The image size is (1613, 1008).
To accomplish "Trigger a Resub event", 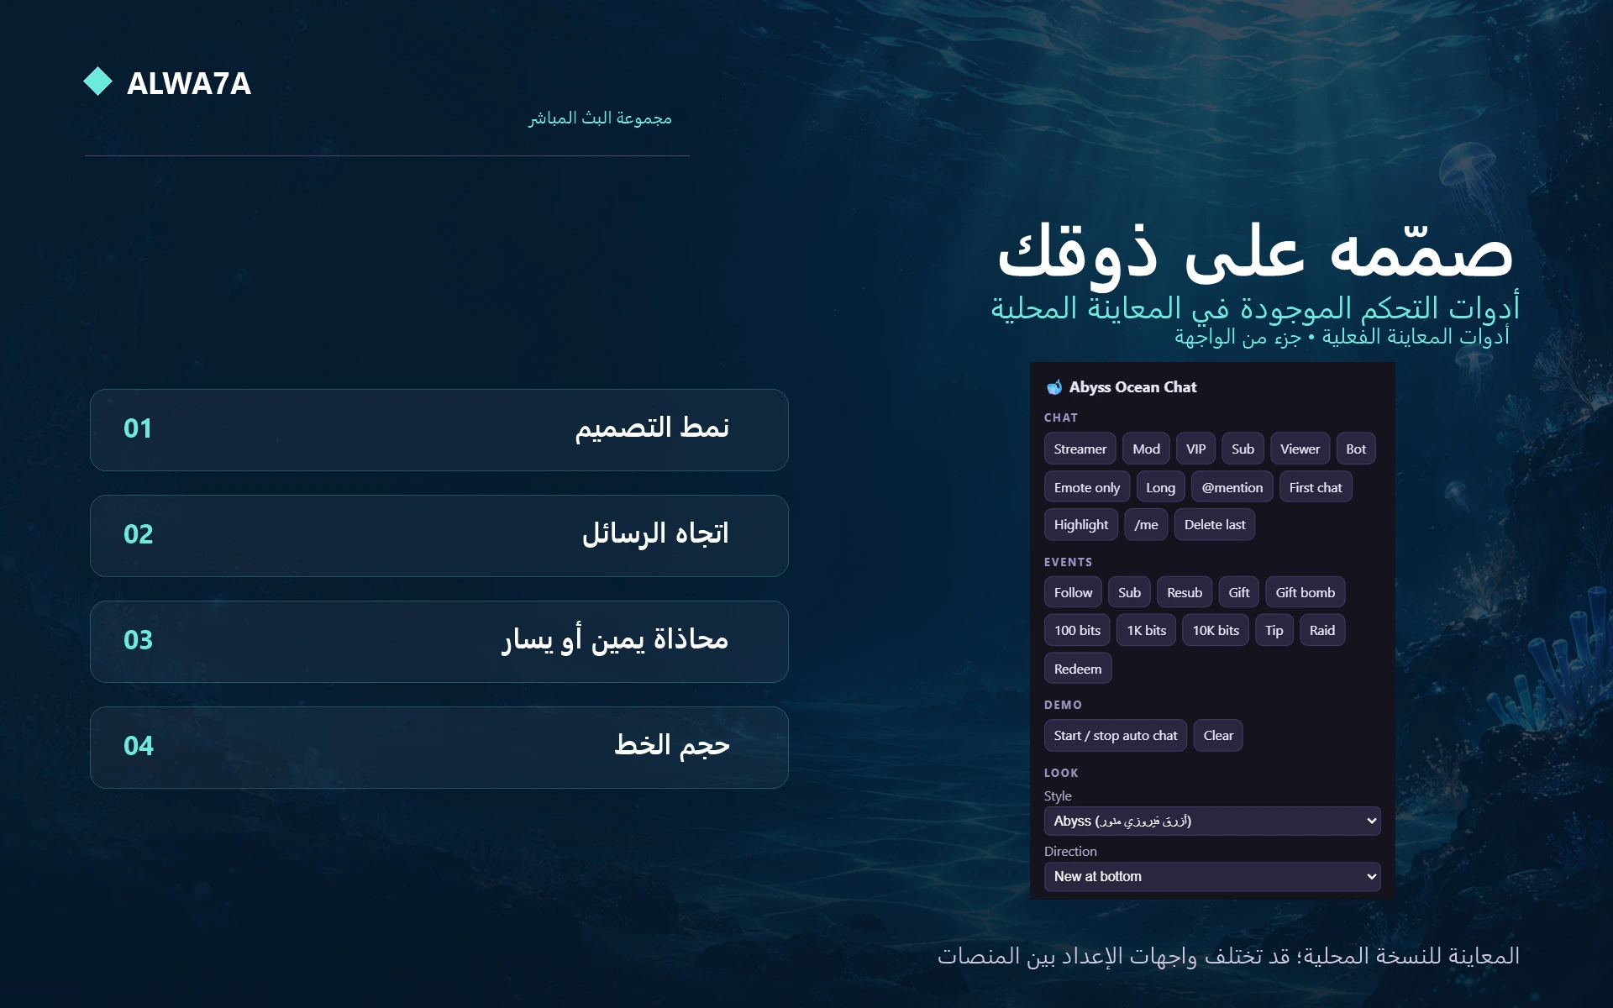I will 1185,592.
